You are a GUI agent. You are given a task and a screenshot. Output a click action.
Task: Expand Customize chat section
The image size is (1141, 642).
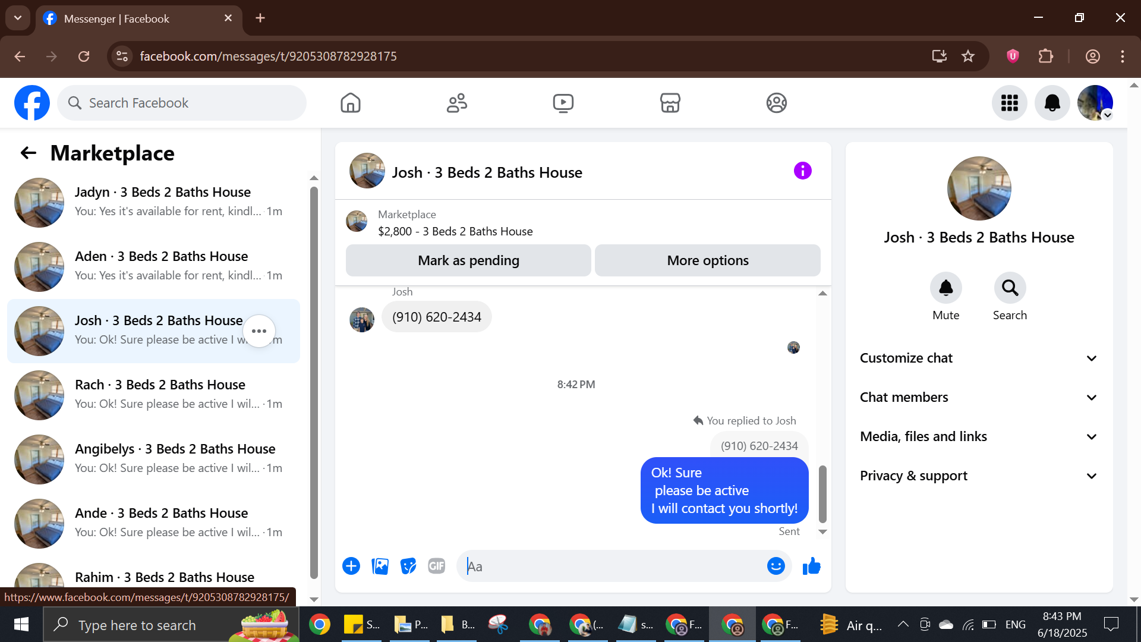pyautogui.click(x=979, y=358)
